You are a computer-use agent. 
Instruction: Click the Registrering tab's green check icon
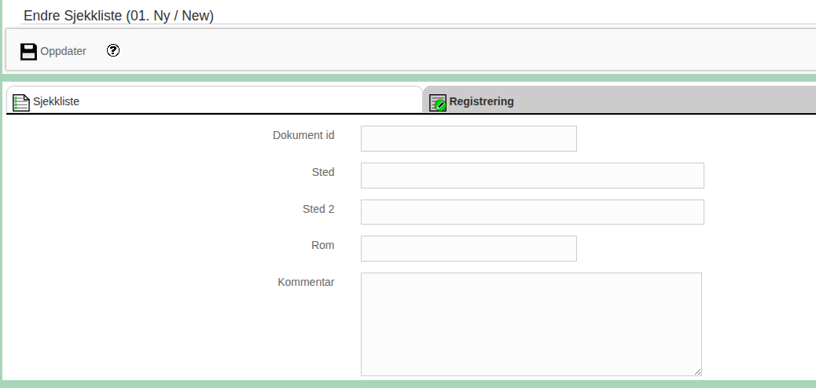click(438, 102)
